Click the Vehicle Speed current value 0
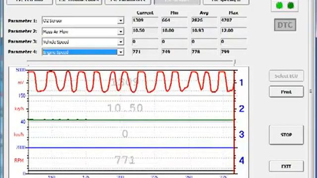317x178 pixels. click(145, 42)
